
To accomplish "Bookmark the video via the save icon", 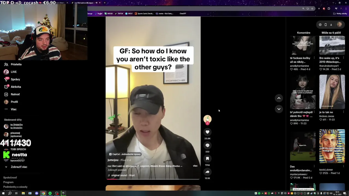I will coord(207,158).
